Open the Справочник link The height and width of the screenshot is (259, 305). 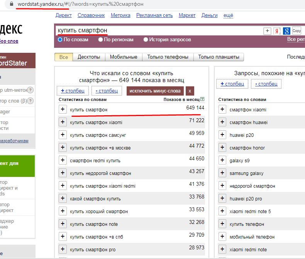tap(91, 15)
